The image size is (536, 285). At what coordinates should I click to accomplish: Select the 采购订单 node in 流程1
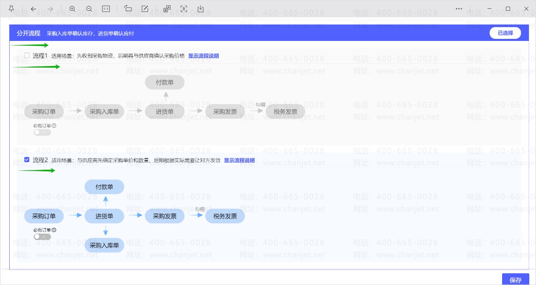[44, 112]
